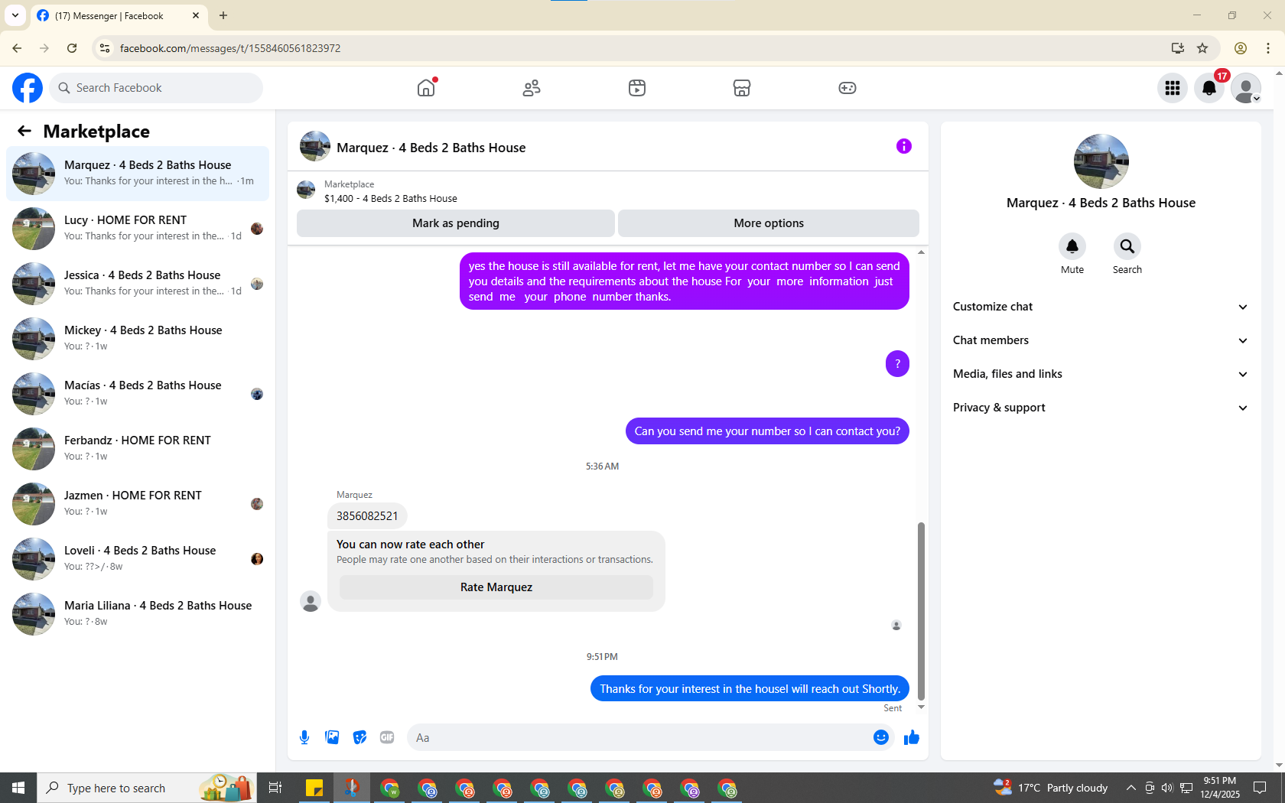Viewport: 1285px width, 803px height.
Task: Go back from Marketplace chats arrow
Action: 24,131
